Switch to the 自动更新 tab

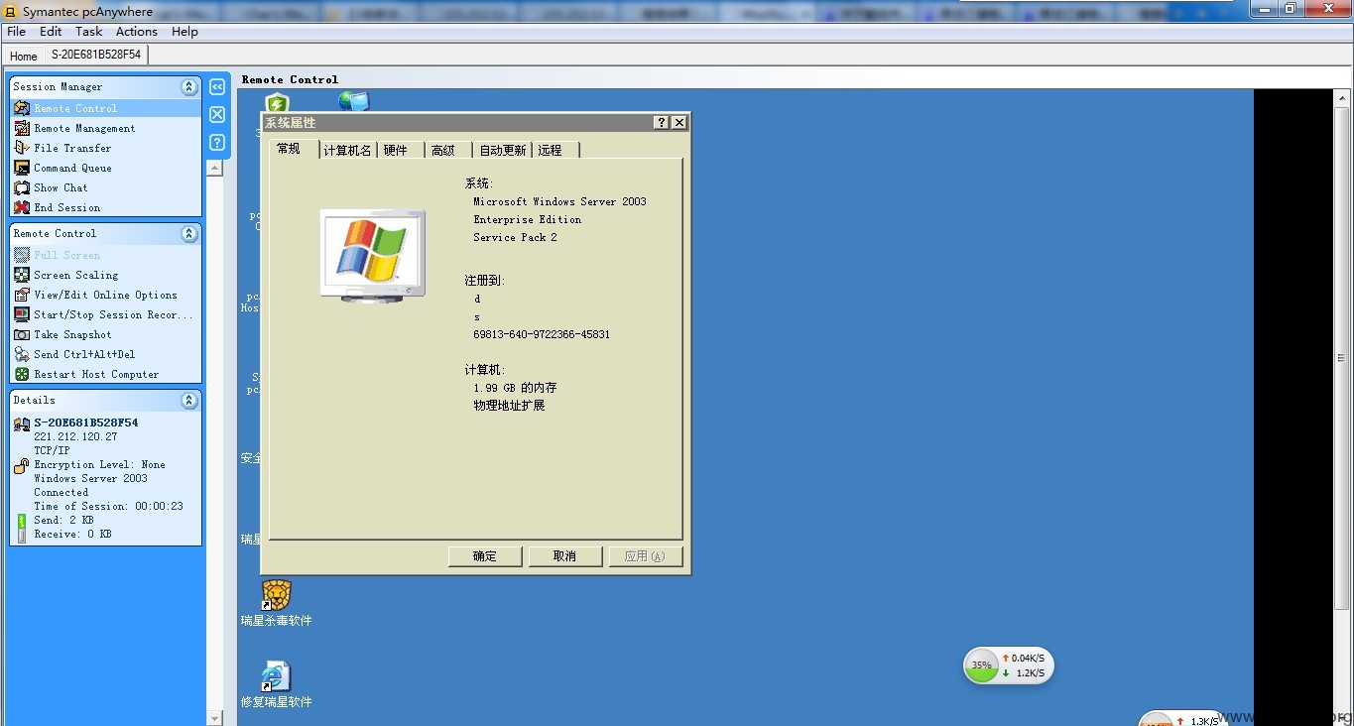click(503, 150)
